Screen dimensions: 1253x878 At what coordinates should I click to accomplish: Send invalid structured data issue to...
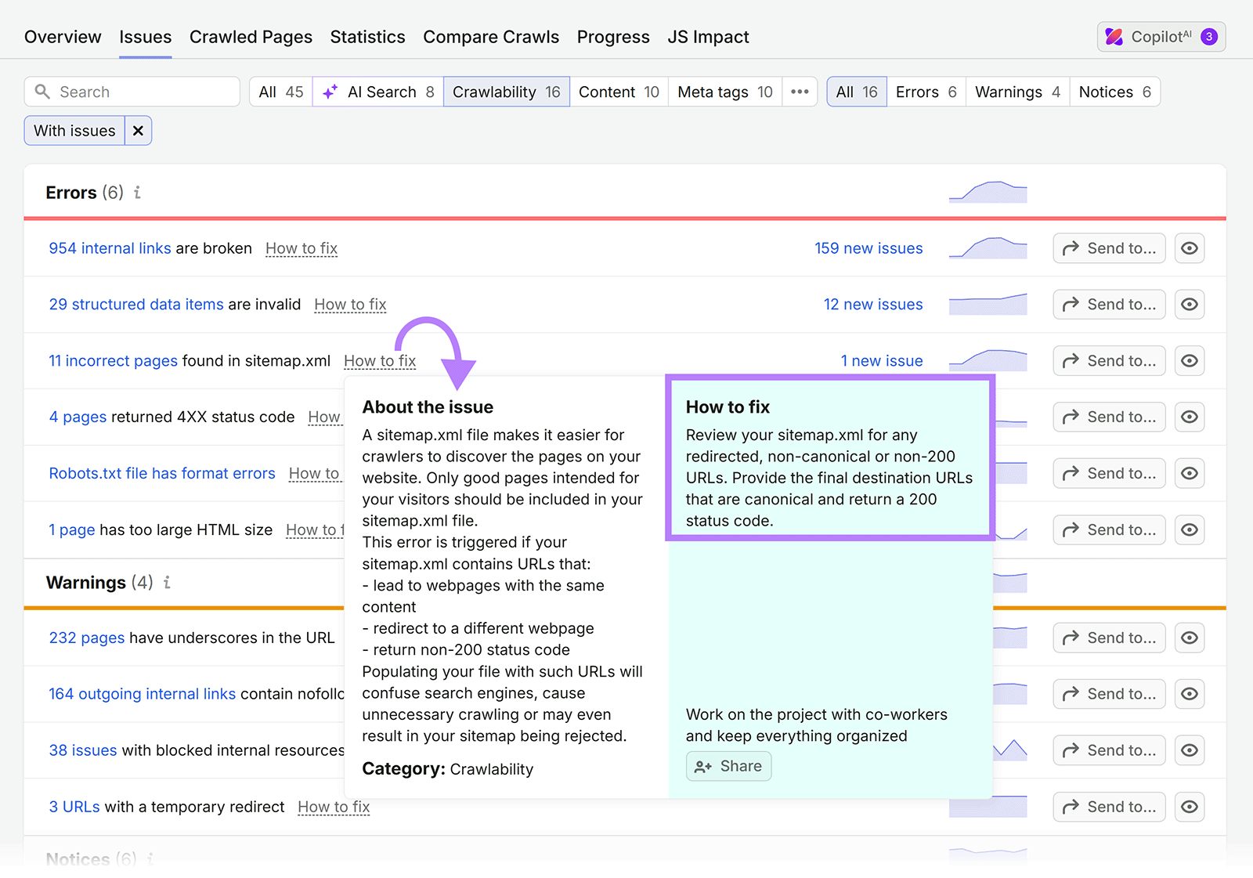pos(1109,305)
